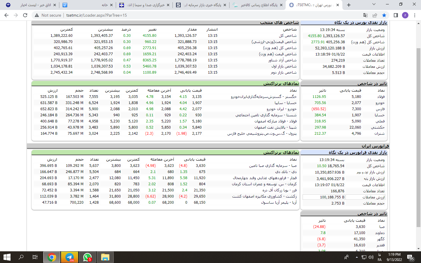Translate this page icon

point(365,15)
